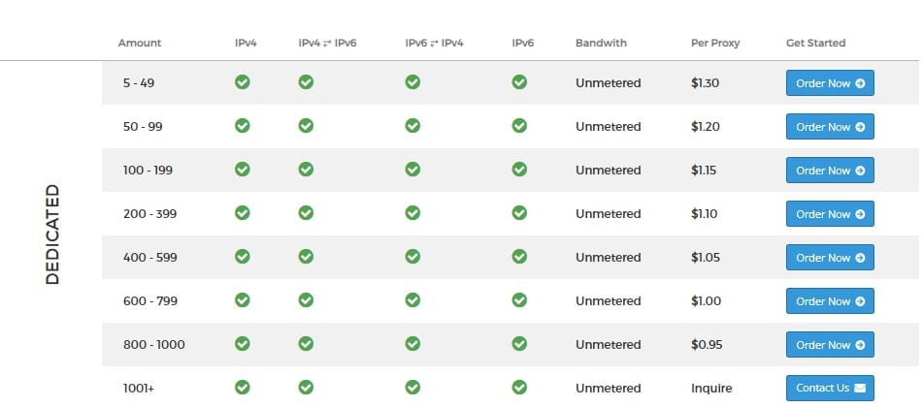Order the 400 - 599 proxy plan

830,258
